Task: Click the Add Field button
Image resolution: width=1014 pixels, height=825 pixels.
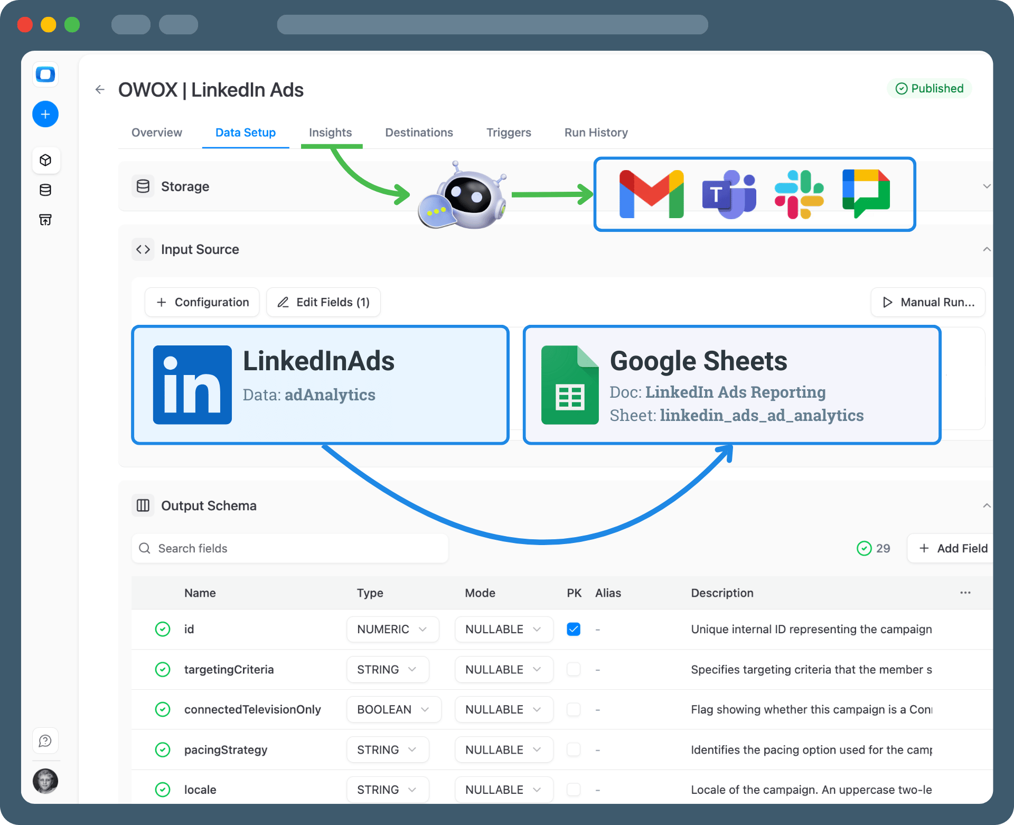Action: [x=953, y=548]
